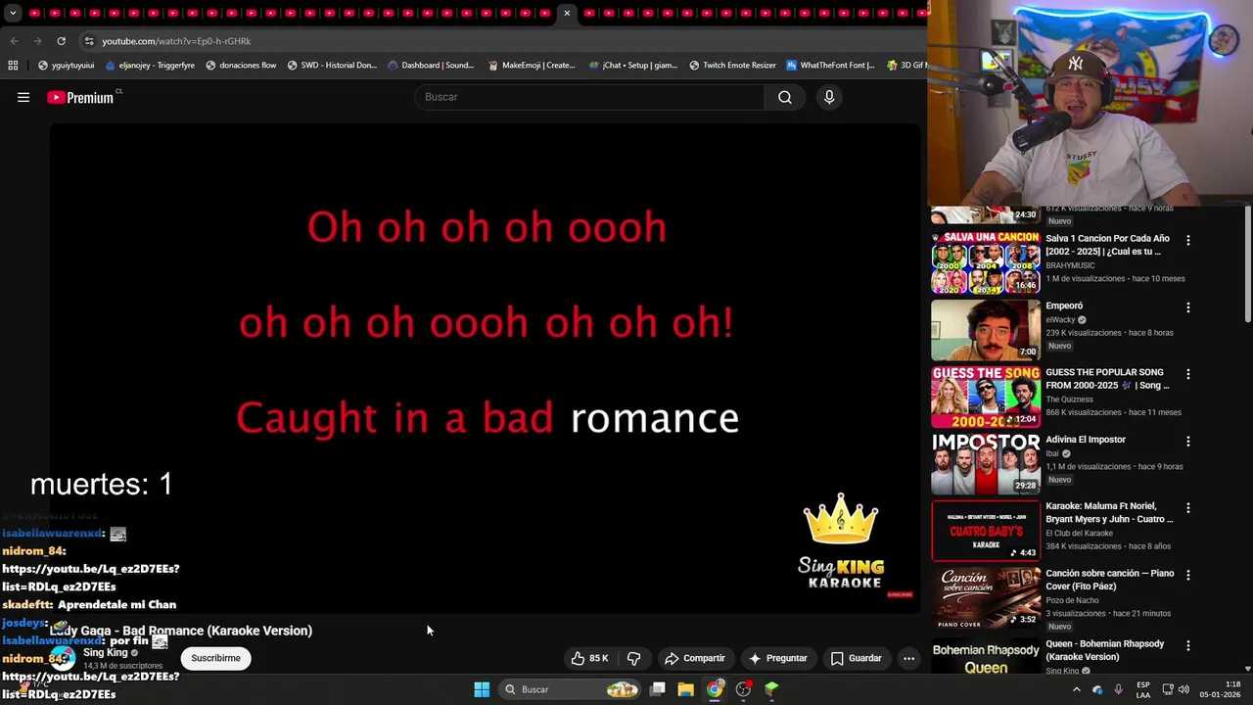Image resolution: width=1253 pixels, height=705 pixels.
Task: Open the OBS Studio taskbar icon
Action: point(743,689)
